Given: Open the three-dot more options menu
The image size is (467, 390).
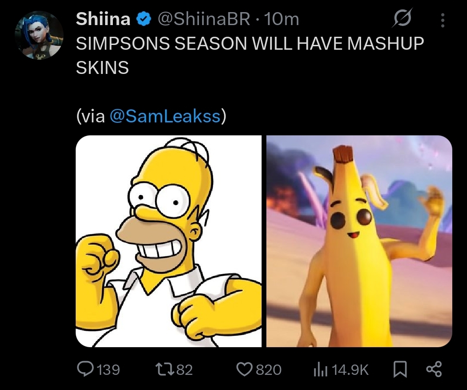Looking at the screenshot, I should pyautogui.click(x=443, y=20).
